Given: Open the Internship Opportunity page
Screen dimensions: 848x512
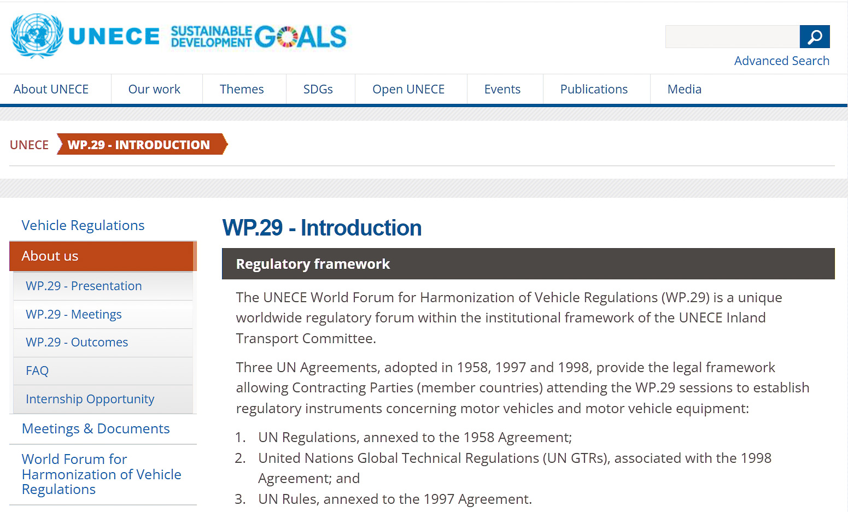Looking at the screenshot, I should click(90, 399).
